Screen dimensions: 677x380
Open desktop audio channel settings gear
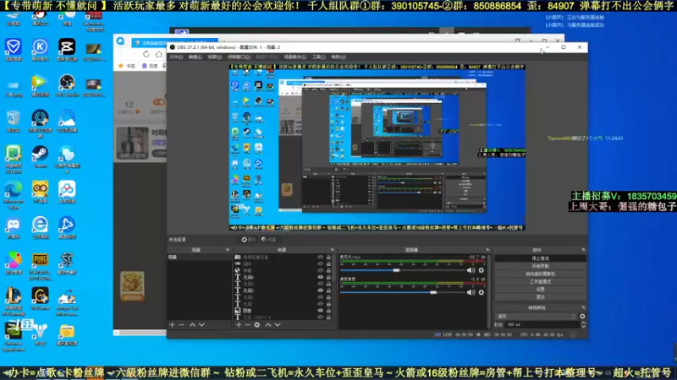tap(482, 292)
